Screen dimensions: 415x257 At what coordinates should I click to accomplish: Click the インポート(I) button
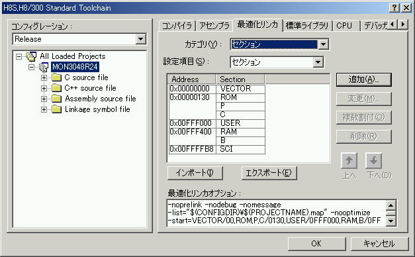195,173
